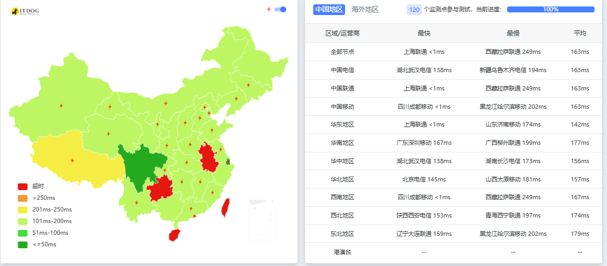
Task: Select the 中国电信 row in the table
Action: point(342,70)
